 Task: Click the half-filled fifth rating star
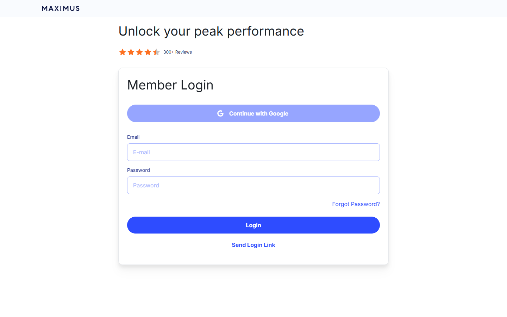coord(156,52)
